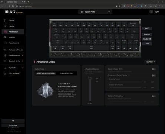Expand the Crosshair Center submenu arrow

[x=22, y=61]
